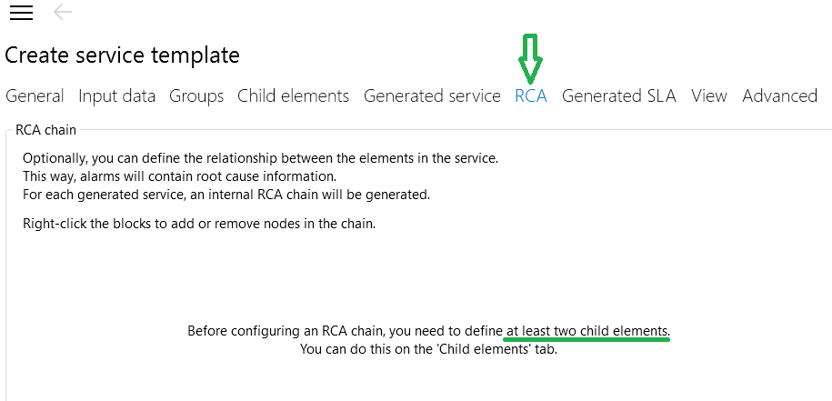Open the Input data tab
This screenshot has width=832, height=401.
pos(116,95)
